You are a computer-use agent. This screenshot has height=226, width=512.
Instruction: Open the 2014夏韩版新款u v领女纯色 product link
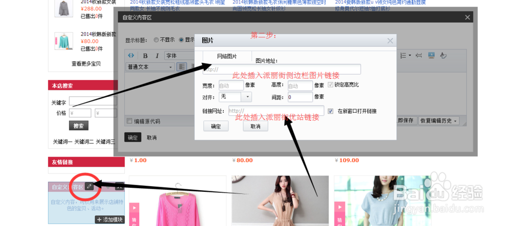coord(380,6)
